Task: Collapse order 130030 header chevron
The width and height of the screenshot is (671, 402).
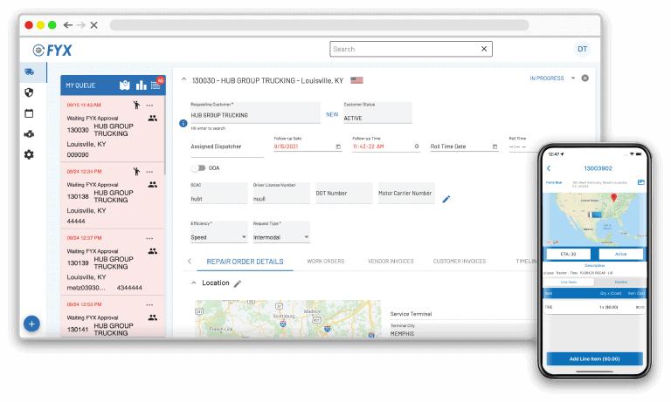Action: point(184,79)
